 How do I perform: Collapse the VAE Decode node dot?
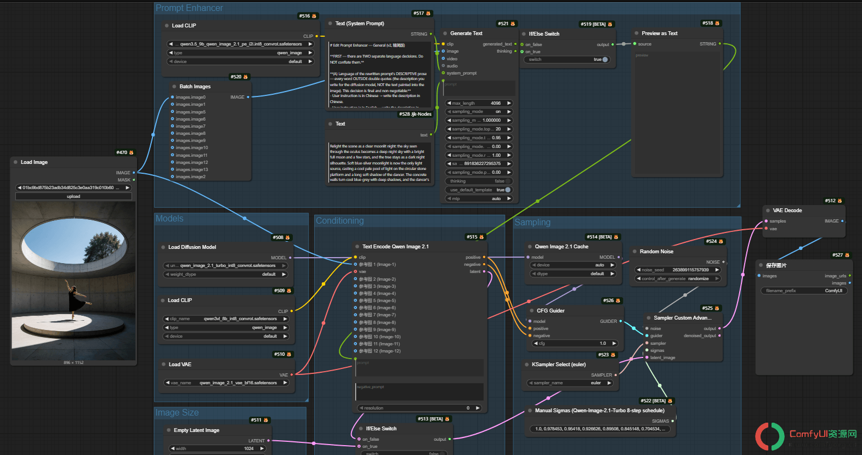coord(767,211)
